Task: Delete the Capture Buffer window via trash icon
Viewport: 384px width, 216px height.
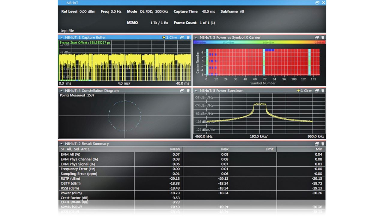Action: [188, 37]
